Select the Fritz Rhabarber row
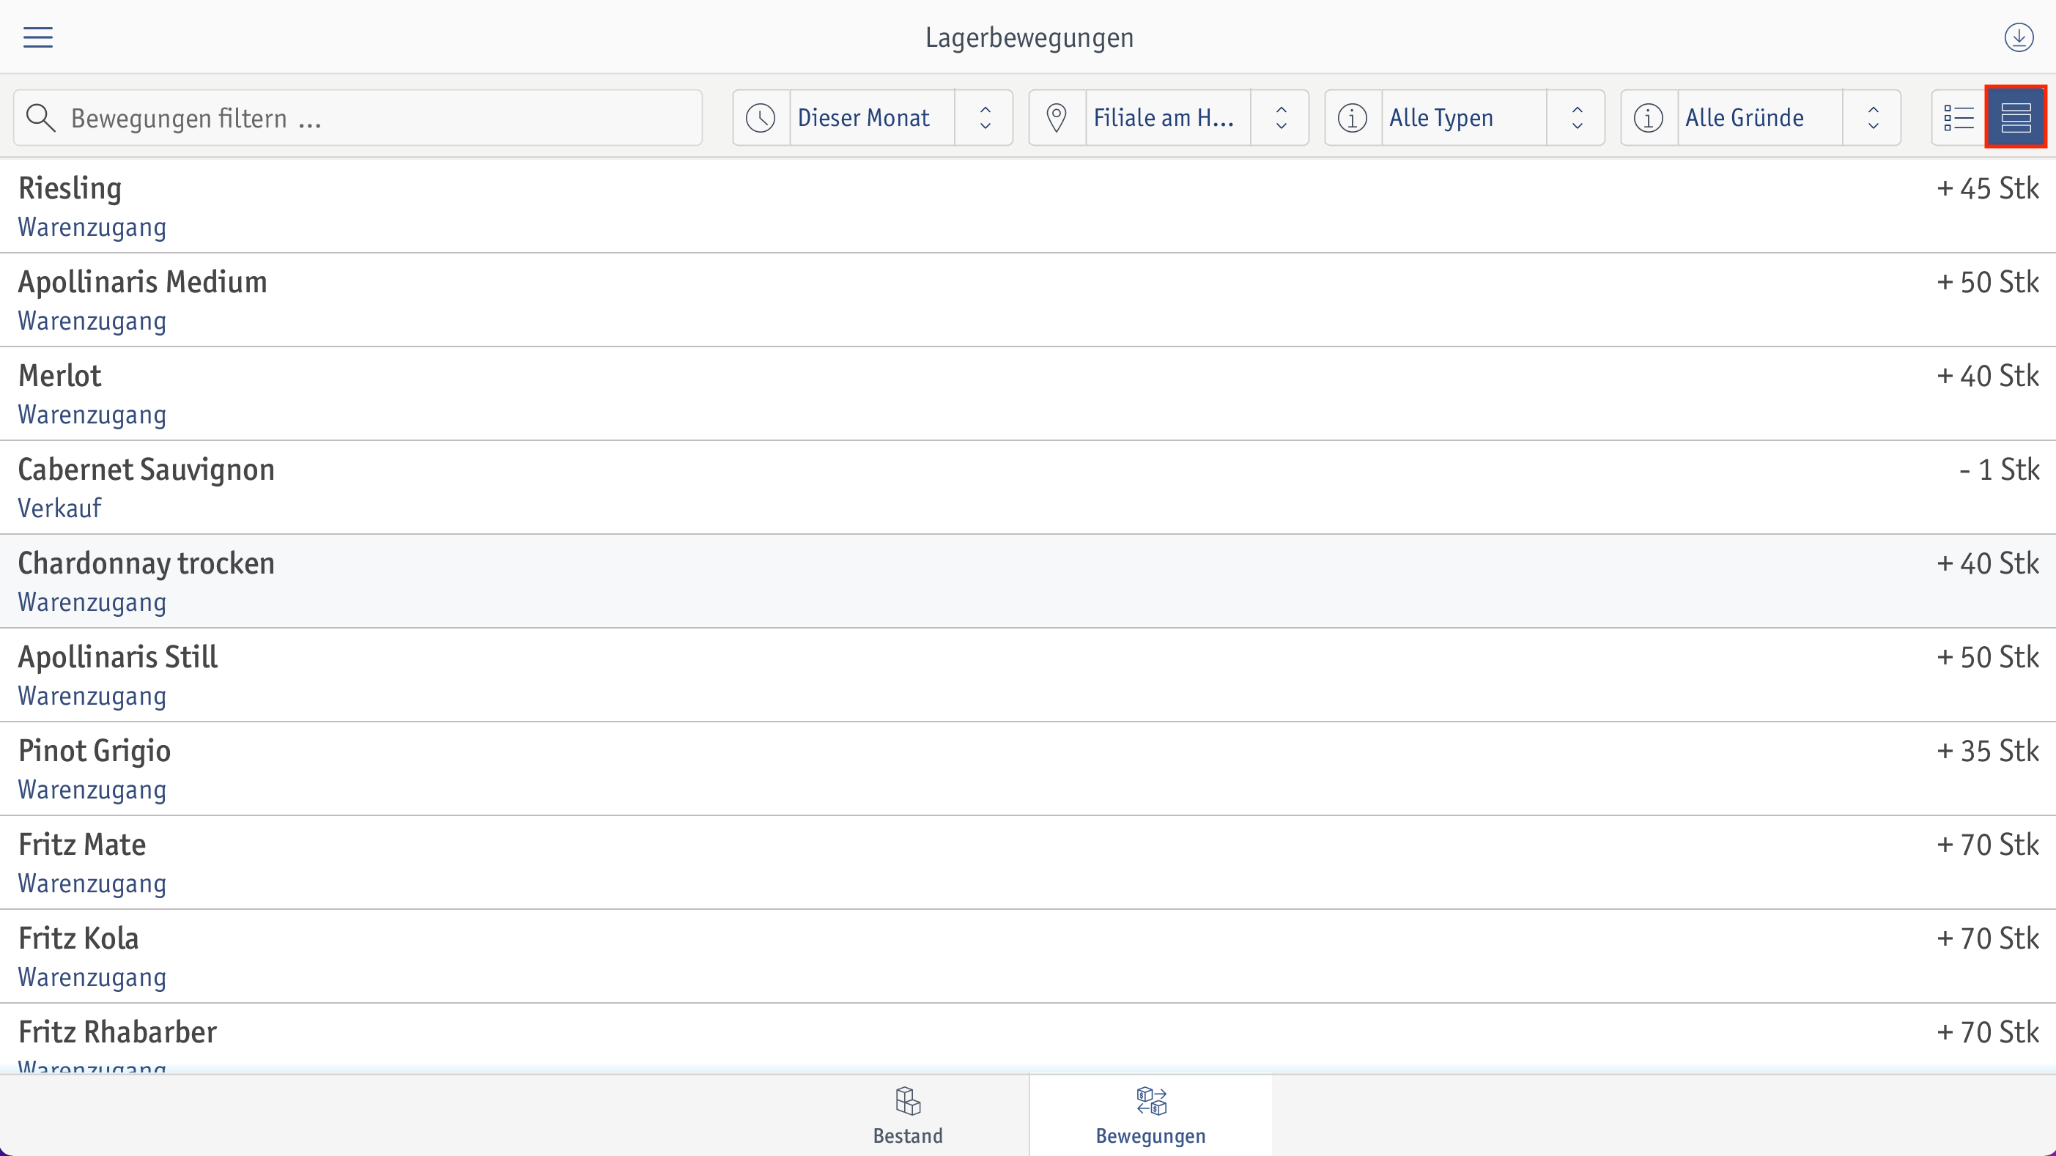The height and width of the screenshot is (1156, 2056). click(1028, 1039)
